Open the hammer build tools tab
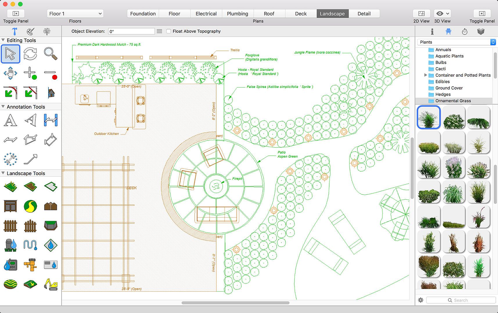Viewport: 498px width, 313px height. click(14, 31)
